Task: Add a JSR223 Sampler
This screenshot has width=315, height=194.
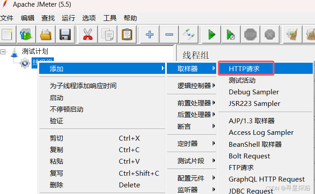Action: [x=266, y=104]
